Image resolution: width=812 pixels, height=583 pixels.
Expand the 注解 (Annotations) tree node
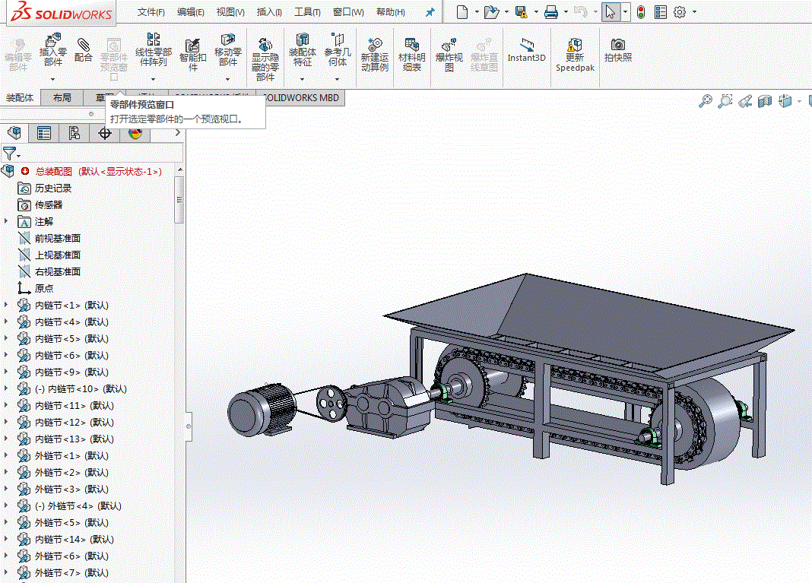pos(7,221)
